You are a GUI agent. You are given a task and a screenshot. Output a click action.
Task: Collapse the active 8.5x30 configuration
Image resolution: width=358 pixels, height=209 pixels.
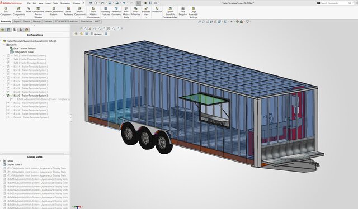click(4, 96)
